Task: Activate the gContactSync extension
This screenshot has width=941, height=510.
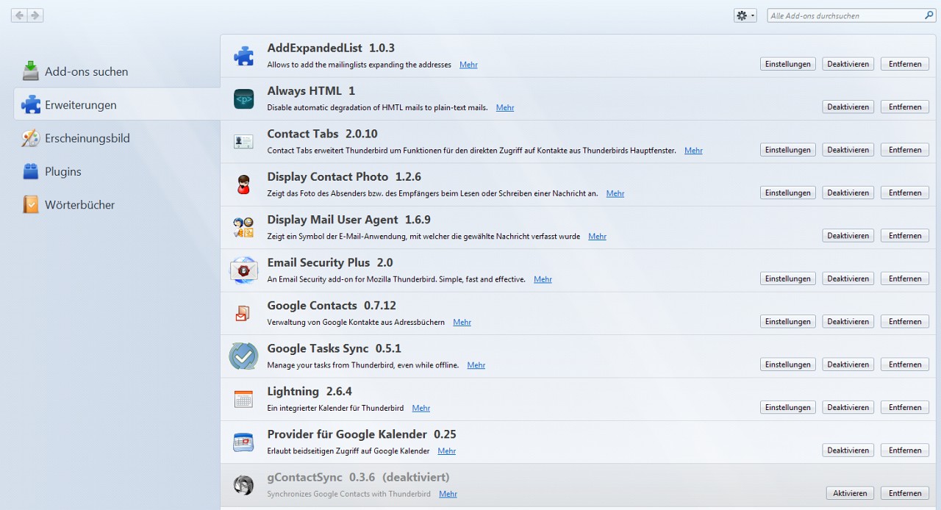Action: [850, 493]
